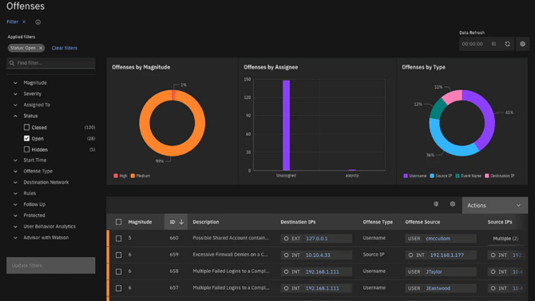Click the info icon beside Filter

tap(38, 22)
